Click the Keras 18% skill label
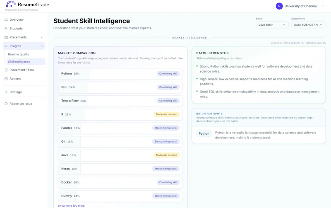The height and width of the screenshot is (208, 331). point(69,169)
